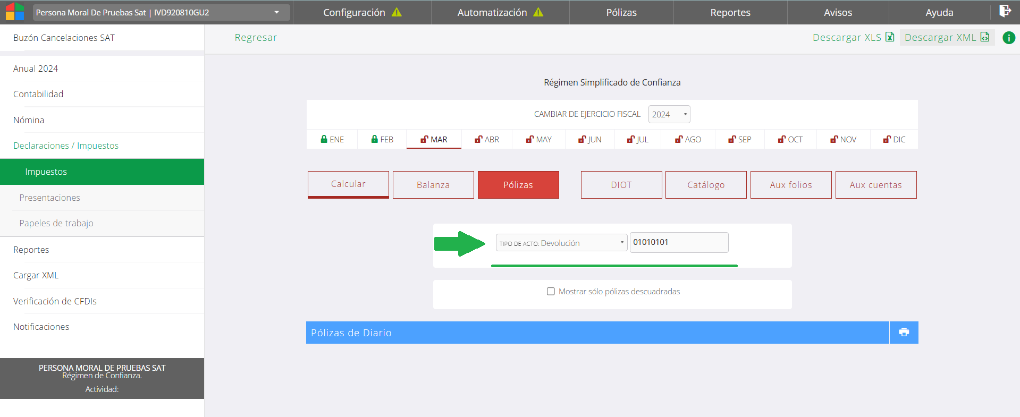Expand the Tipo de Acto dropdown
Viewport: 1020px width, 417px height.
561,243
